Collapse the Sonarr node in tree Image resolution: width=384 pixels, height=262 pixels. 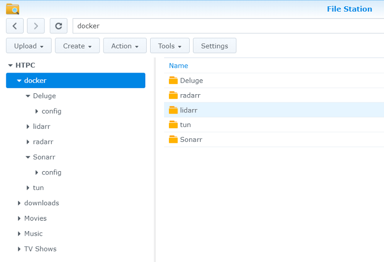pos(28,157)
